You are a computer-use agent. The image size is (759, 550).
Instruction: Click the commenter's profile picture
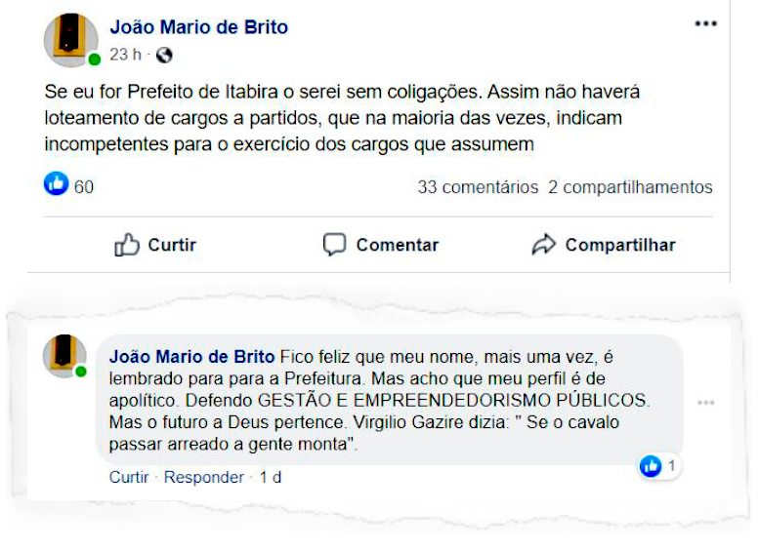click(x=65, y=355)
